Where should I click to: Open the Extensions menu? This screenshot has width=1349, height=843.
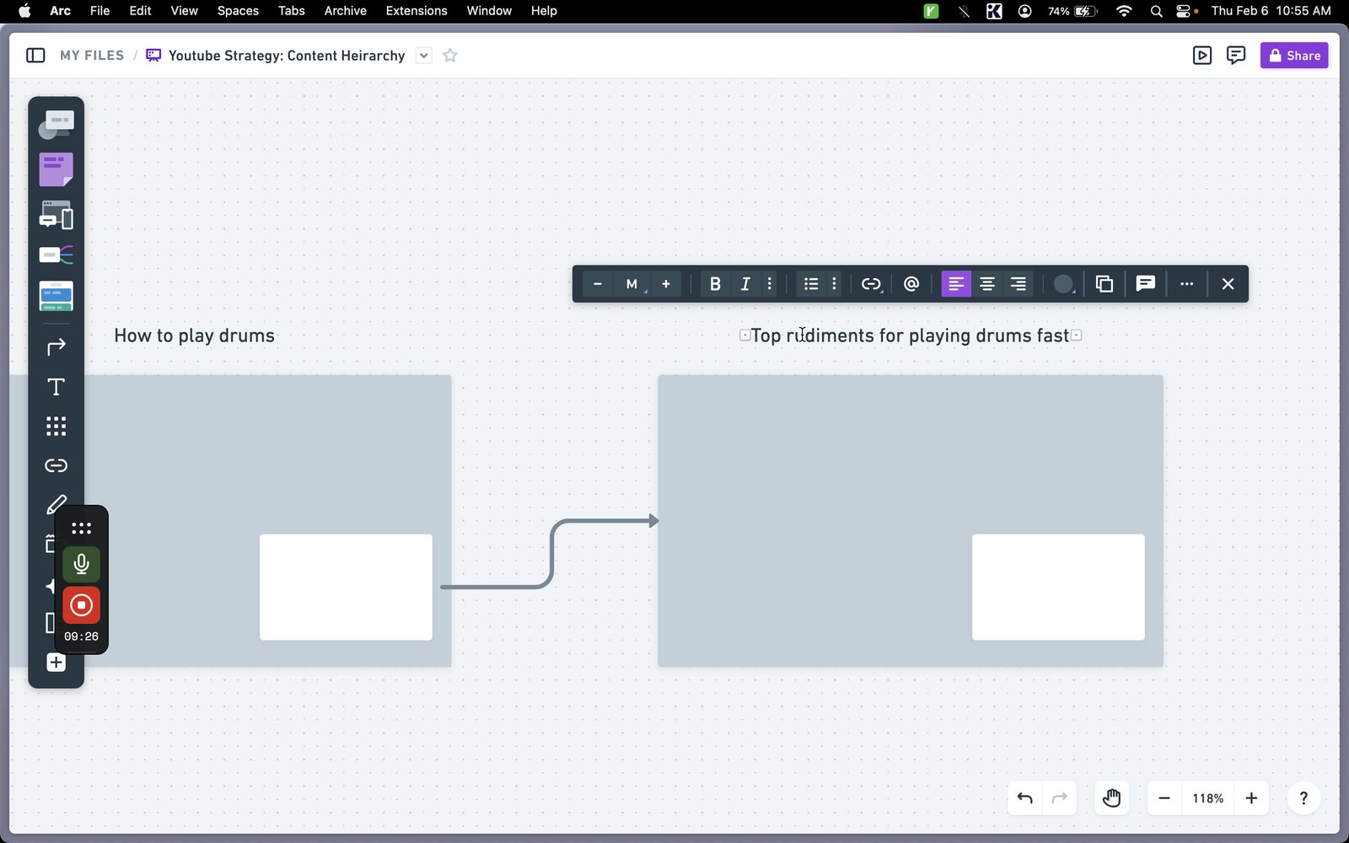tap(417, 11)
